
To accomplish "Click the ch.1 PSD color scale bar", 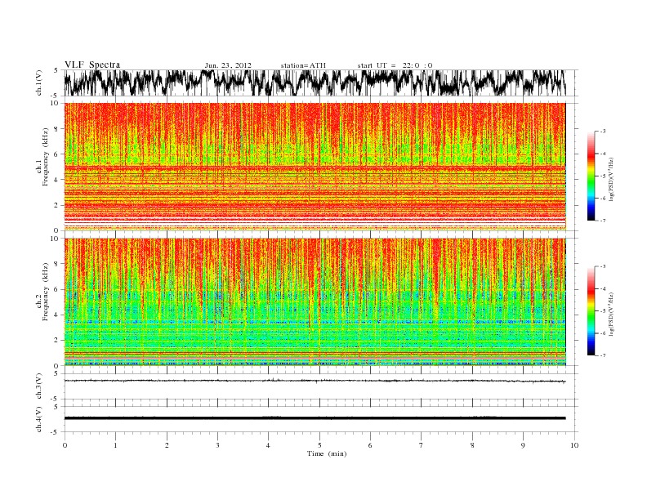I will [591, 176].
